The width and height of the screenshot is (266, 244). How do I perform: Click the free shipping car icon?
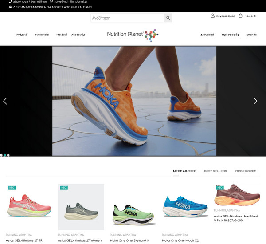pyautogui.click(x=10, y=7)
